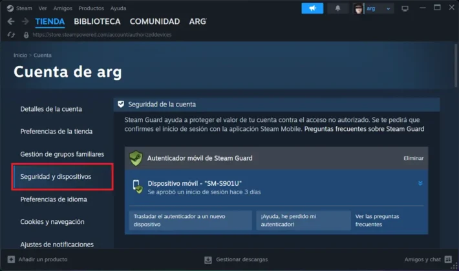Image resolution: width=459 pixels, height=271 pixels.
Task: Select Preferencias de la tienda
Action: [56, 132]
